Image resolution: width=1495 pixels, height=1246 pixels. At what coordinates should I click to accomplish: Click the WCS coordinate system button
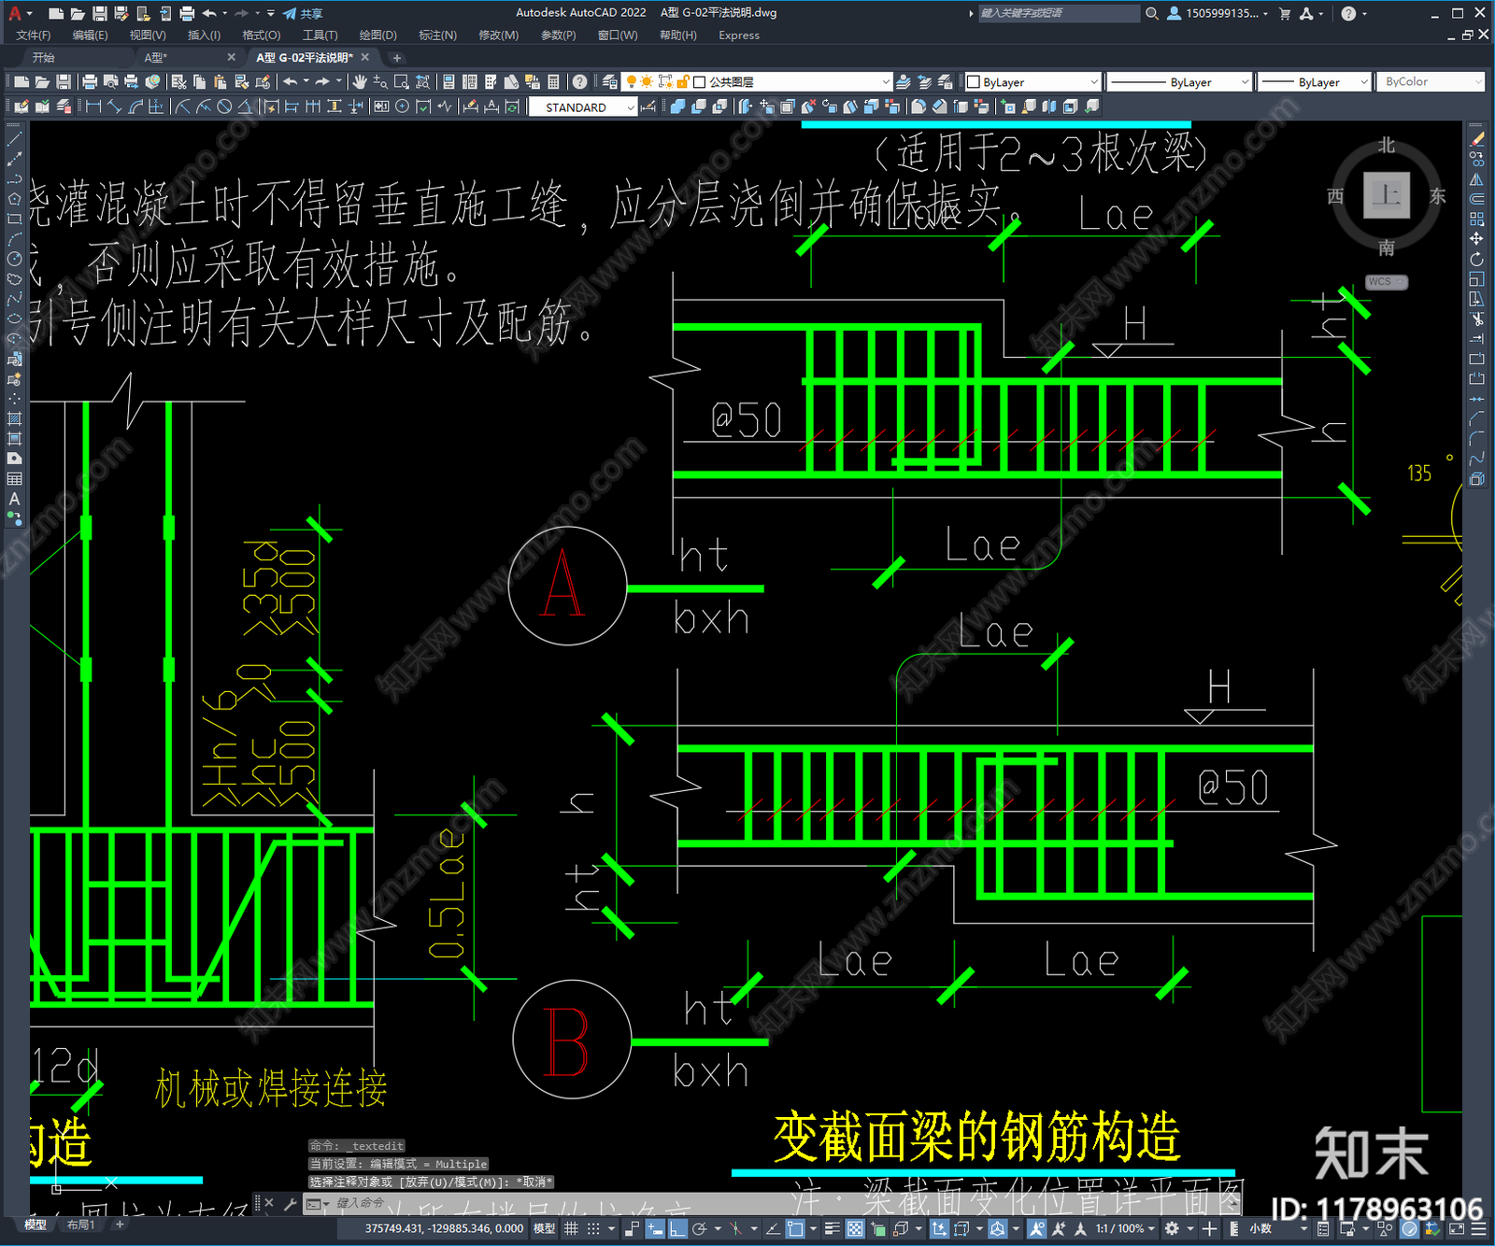[x=1386, y=282]
